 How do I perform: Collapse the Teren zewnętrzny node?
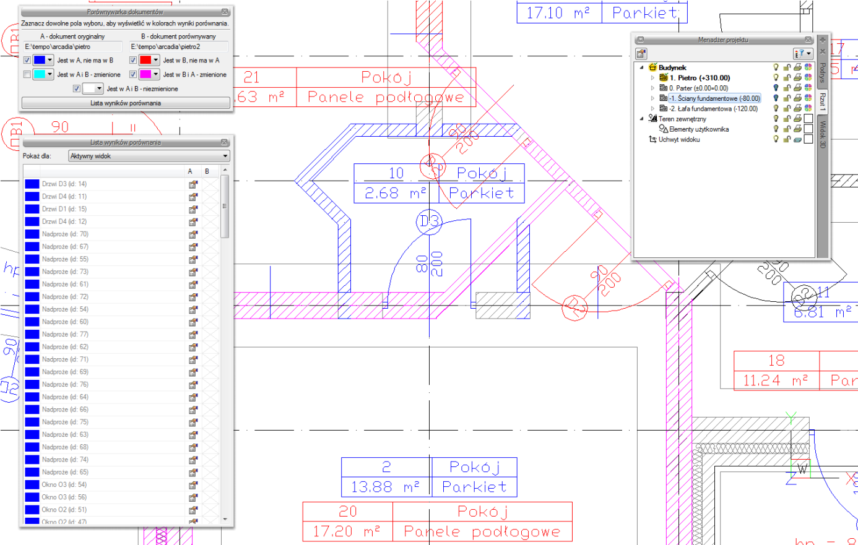pos(642,119)
